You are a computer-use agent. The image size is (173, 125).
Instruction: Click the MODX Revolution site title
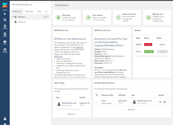[21, 4]
